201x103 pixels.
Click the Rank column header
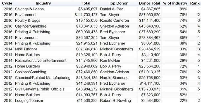(x=195, y=3)
